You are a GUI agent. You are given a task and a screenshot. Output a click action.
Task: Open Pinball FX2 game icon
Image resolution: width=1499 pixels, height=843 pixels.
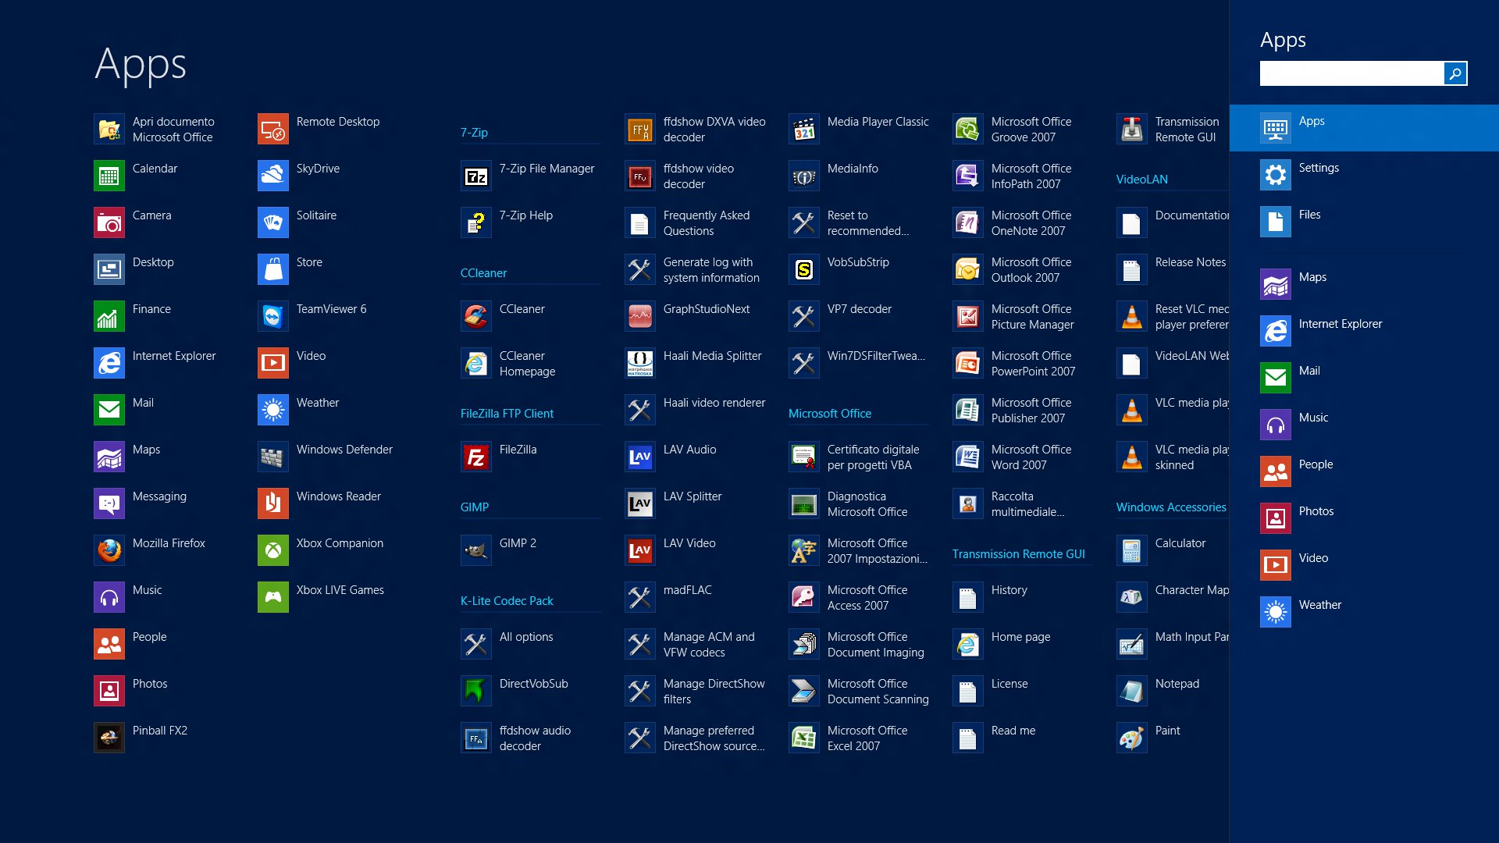point(109,738)
